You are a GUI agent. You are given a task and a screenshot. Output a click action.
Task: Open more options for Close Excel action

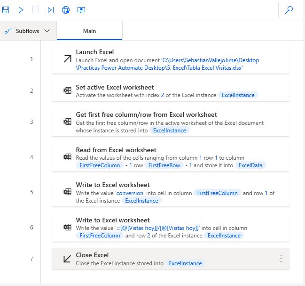pos(281,259)
